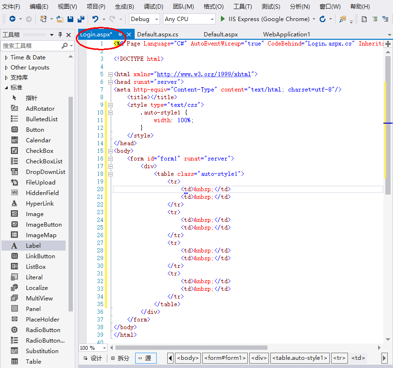Click the <table.auto-style1> breadcrumb tag
The width and height of the screenshot is (393, 368).
pyautogui.click(x=300, y=358)
